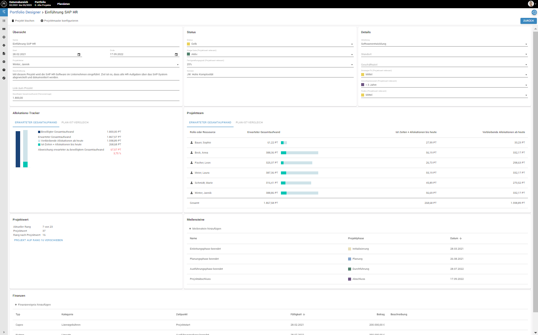The image size is (538, 335).
Task: Sort finances by the Fälligkeit arrow
Action: [304, 315]
